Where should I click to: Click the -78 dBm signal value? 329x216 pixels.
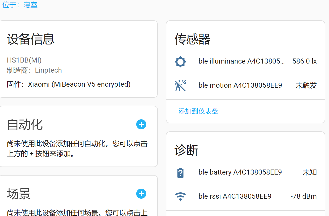(303, 196)
